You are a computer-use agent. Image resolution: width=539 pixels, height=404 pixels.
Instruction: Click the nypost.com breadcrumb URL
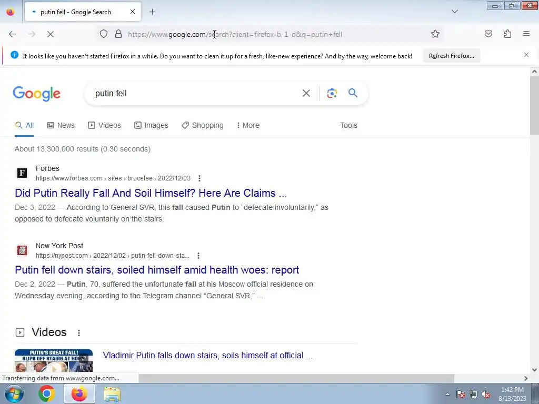point(113,256)
